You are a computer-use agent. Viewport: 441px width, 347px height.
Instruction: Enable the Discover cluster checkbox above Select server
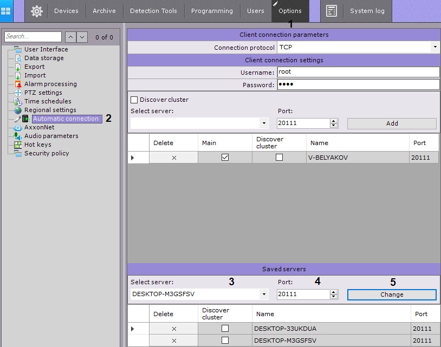(x=134, y=100)
